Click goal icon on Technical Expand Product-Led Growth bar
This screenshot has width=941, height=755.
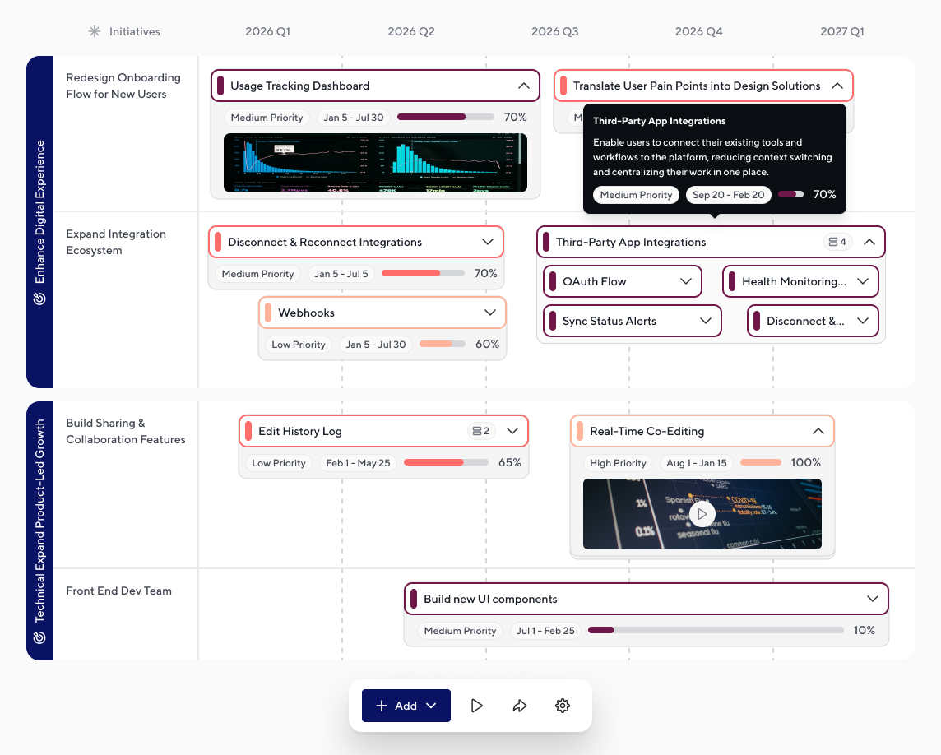coord(39,637)
